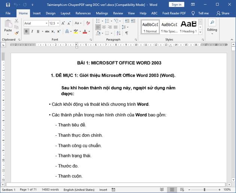Click the vertical scrollbar down arrow
236x193 pixels.
(233, 180)
